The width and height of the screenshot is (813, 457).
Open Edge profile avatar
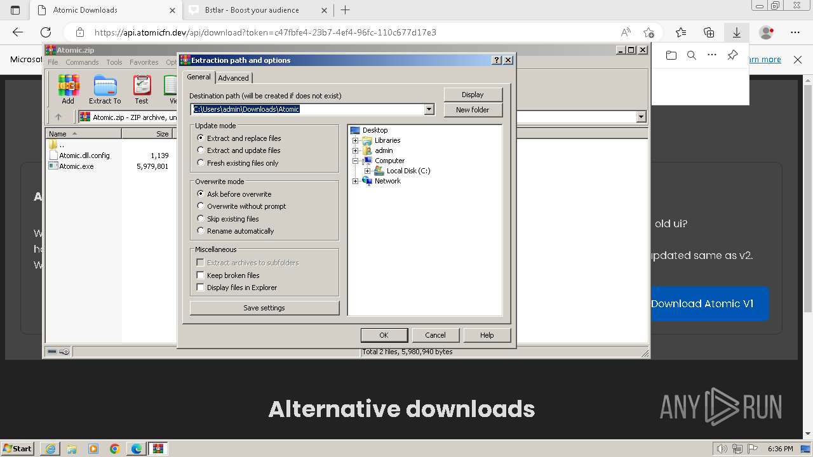(767, 32)
